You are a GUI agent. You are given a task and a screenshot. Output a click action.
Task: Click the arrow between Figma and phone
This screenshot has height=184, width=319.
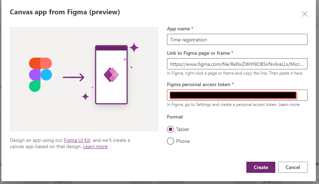point(73,77)
